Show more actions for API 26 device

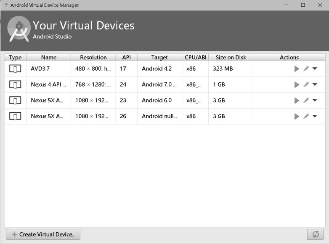pyautogui.click(x=315, y=116)
